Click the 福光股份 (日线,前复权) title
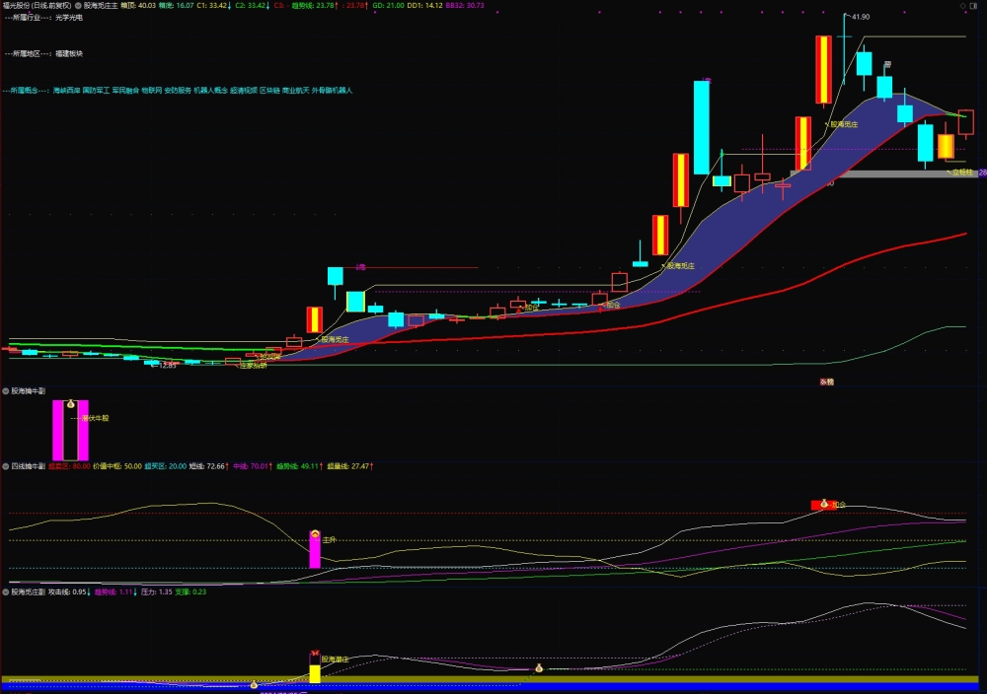Viewport: 987px width, 694px height. tap(38, 5)
